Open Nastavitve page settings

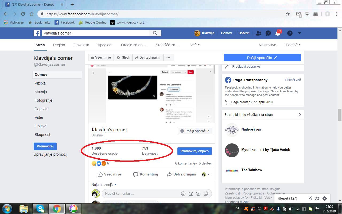[x=267, y=45]
